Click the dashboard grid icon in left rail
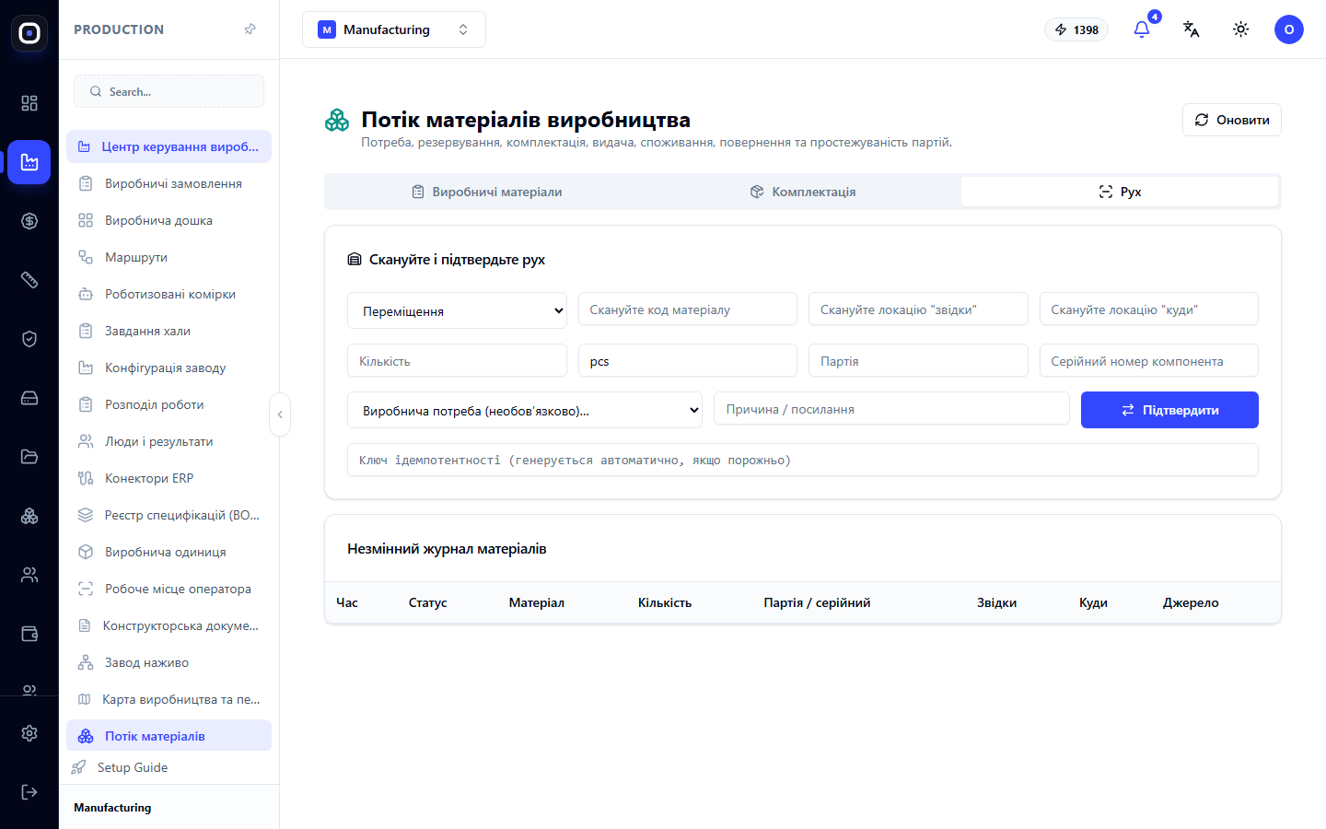 29,103
